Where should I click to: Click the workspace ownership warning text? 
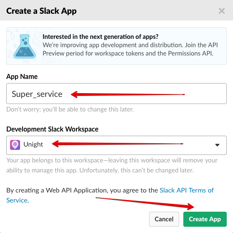click(x=112, y=165)
